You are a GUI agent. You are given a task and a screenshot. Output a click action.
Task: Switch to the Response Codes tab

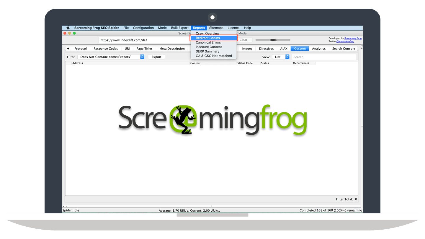[x=106, y=49]
